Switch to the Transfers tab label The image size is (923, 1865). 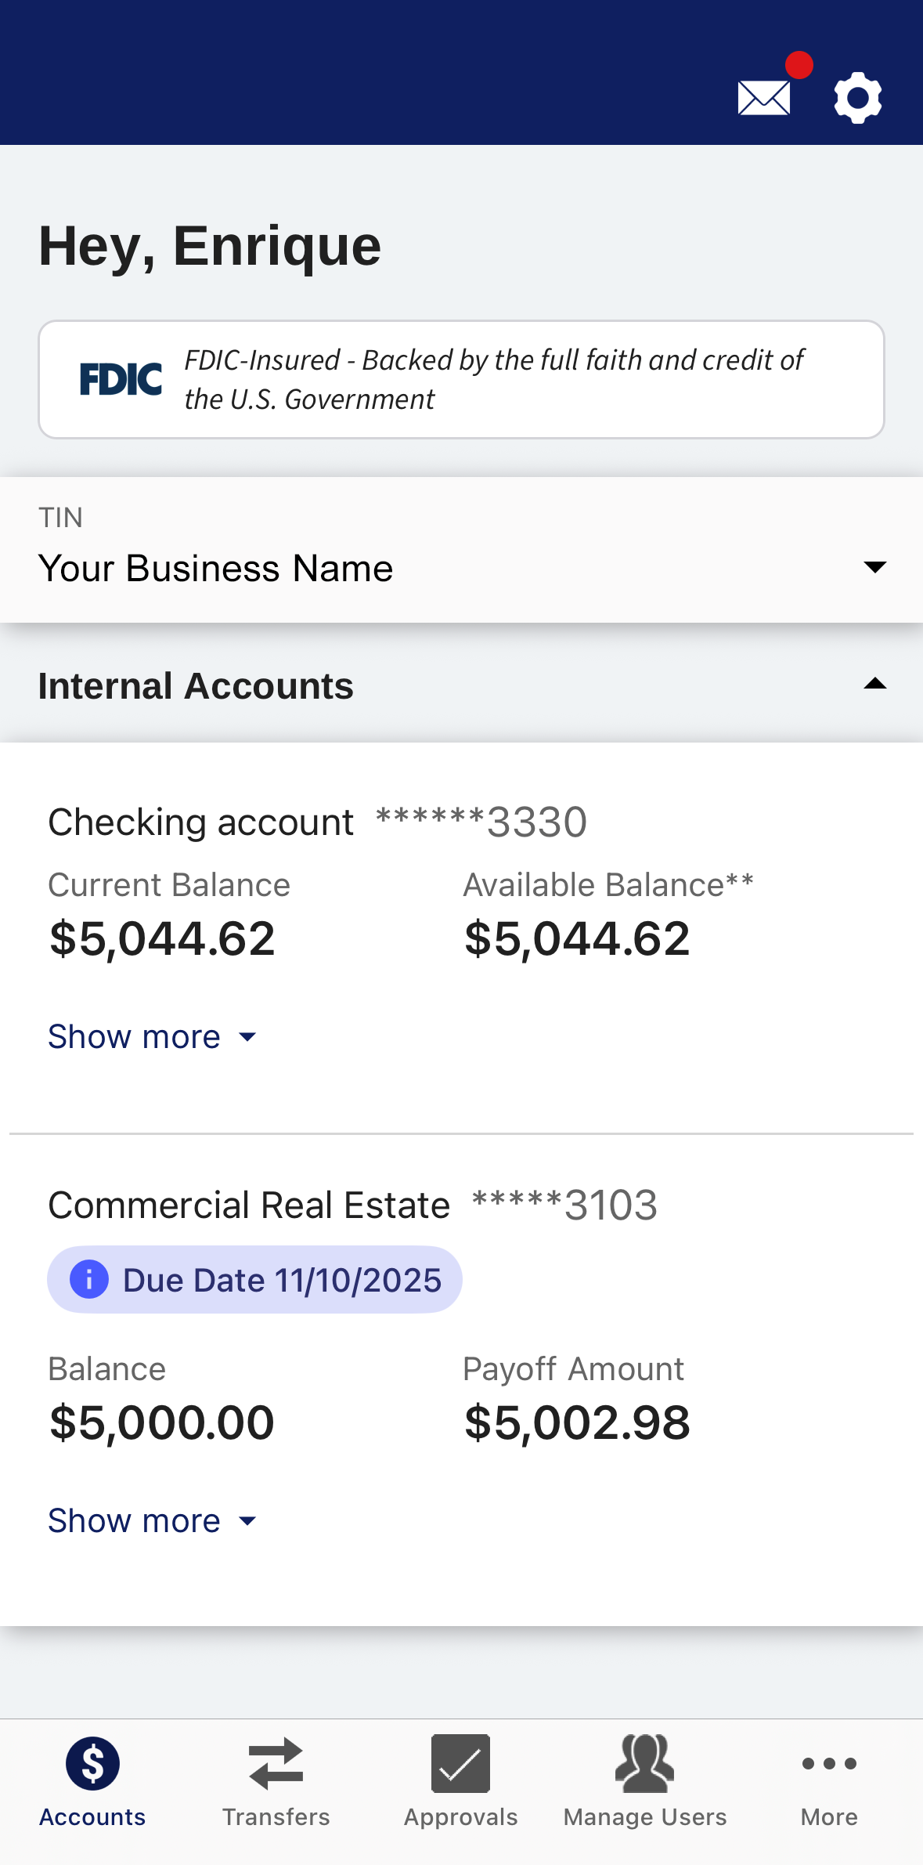tap(276, 1817)
